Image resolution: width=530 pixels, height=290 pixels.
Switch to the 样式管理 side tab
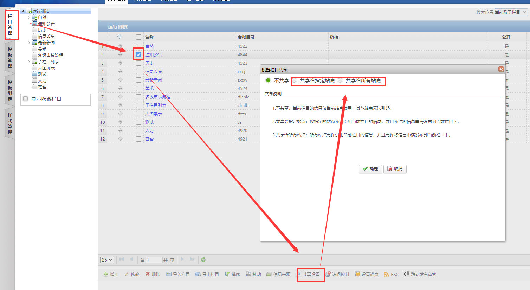(10, 123)
